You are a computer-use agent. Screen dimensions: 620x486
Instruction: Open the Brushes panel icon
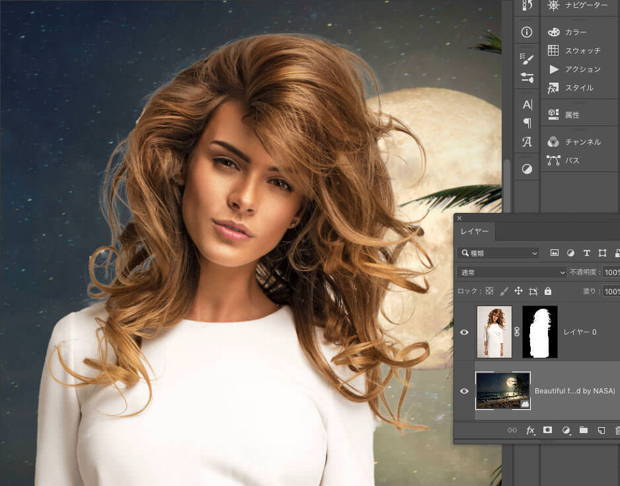(x=527, y=77)
